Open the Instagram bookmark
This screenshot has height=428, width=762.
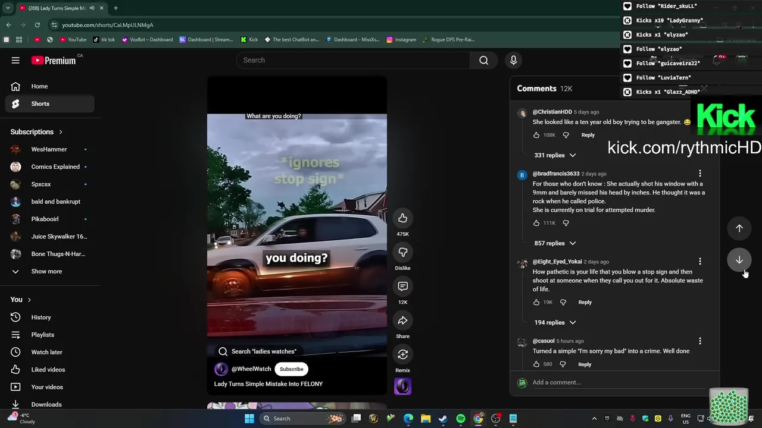(x=401, y=40)
